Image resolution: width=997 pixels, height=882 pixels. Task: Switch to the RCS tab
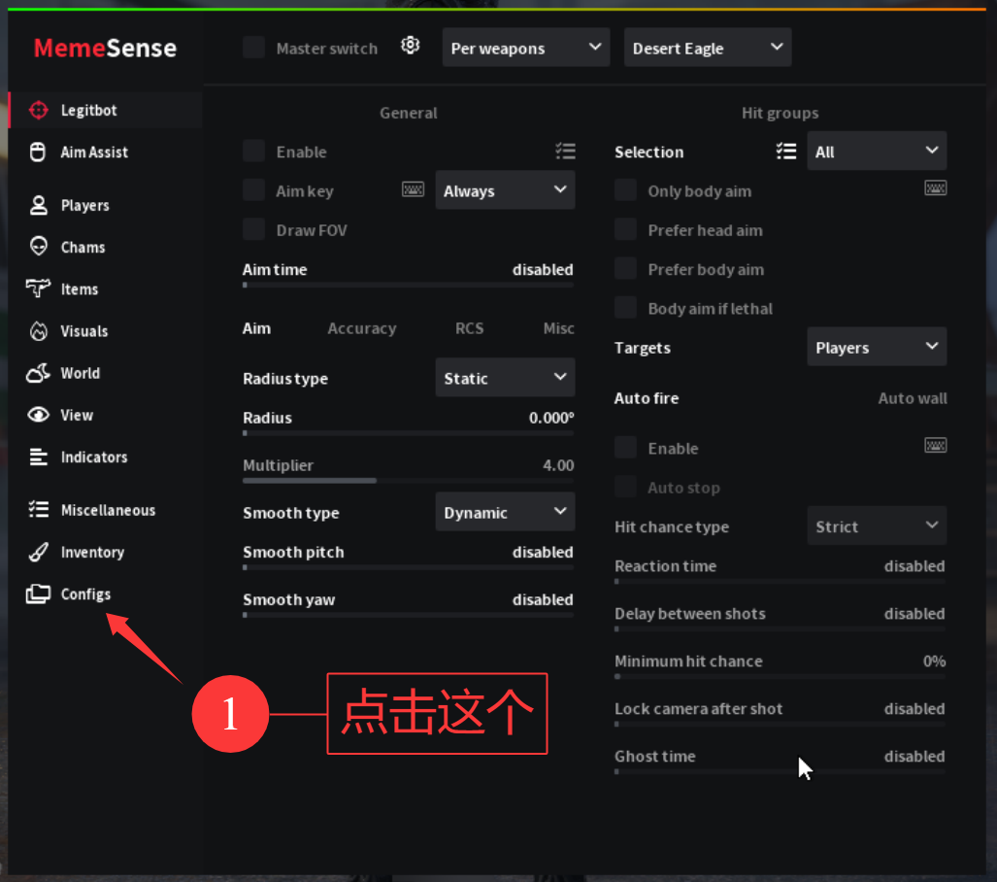coord(469,329)
